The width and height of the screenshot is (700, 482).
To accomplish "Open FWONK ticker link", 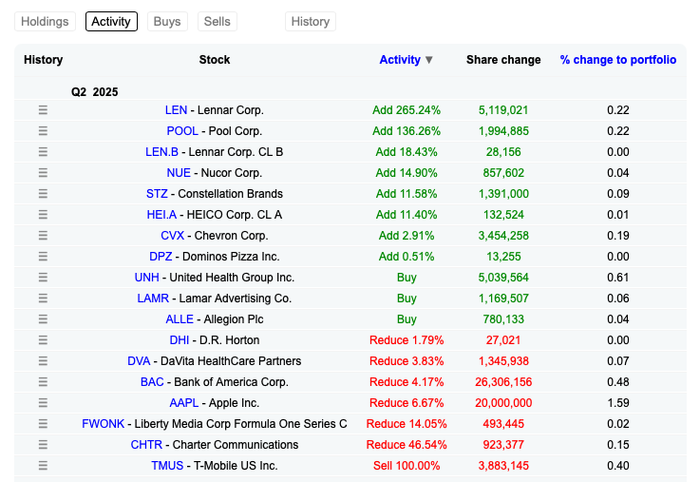I will (104, 423).
